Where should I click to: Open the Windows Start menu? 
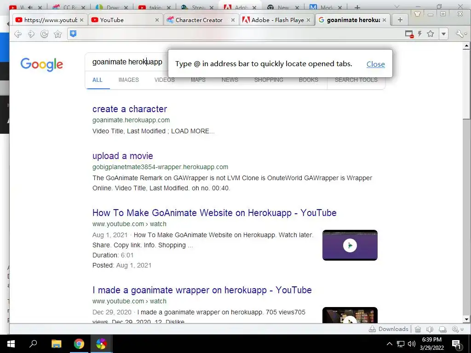pyautogui.click(x=11, y=344)
